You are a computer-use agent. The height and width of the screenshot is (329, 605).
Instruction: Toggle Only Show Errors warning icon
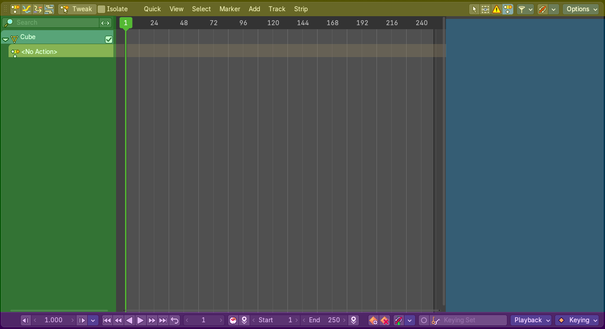tap(497, 9)
